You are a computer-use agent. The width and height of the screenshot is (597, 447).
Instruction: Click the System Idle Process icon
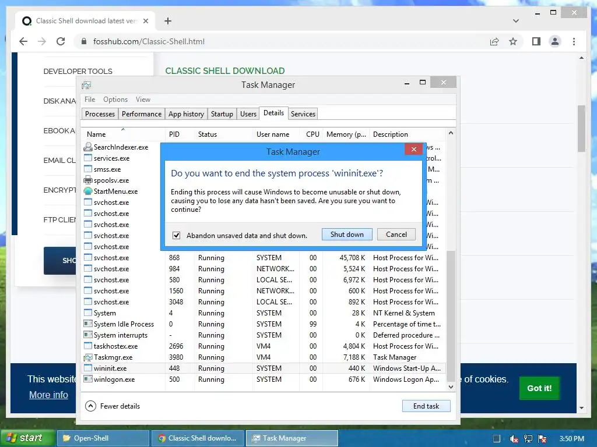point(88,324)
